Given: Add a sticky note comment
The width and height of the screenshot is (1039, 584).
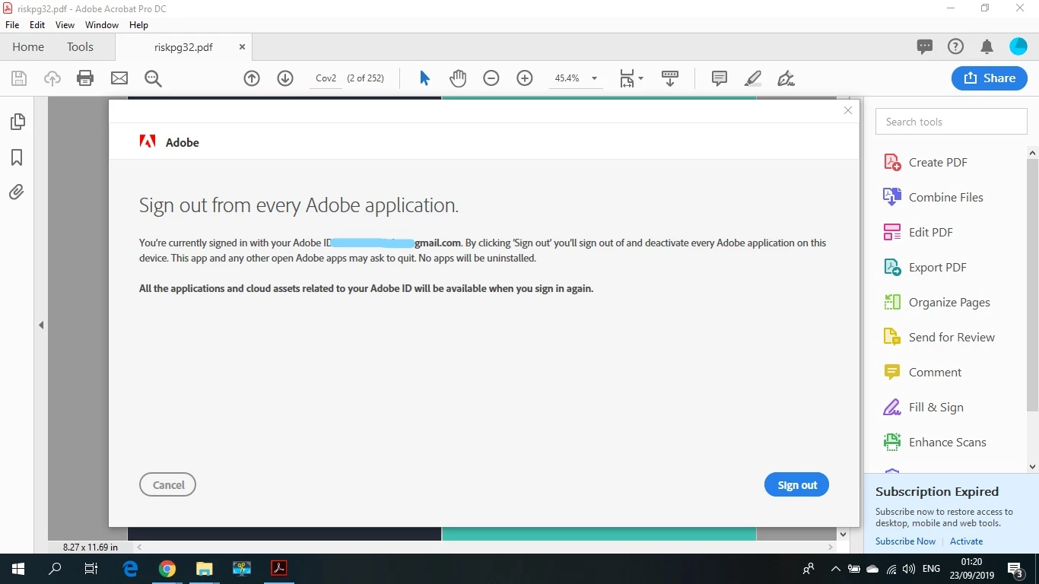Looking at the screenshot, I should (x=719, y=78).
